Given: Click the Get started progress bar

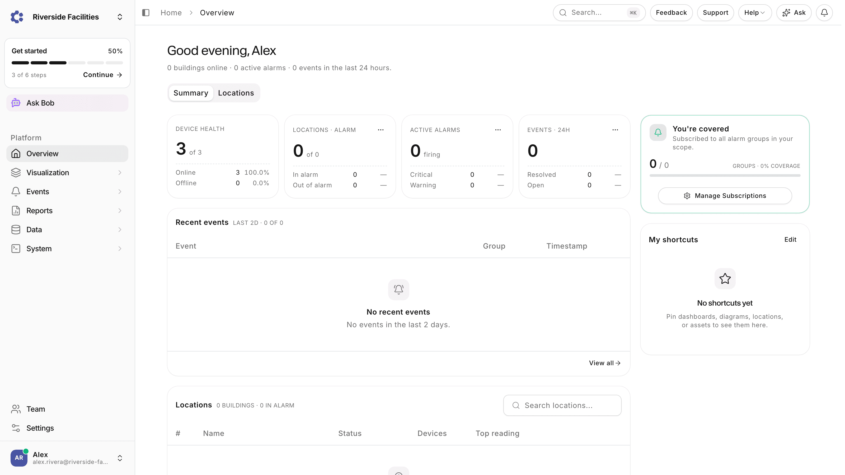Looking at the screenshot, I should tap(67, 63).
